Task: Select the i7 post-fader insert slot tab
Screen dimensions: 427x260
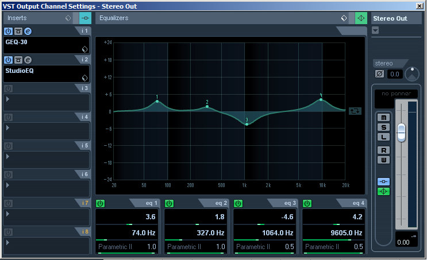Action: tap(84, 203)
